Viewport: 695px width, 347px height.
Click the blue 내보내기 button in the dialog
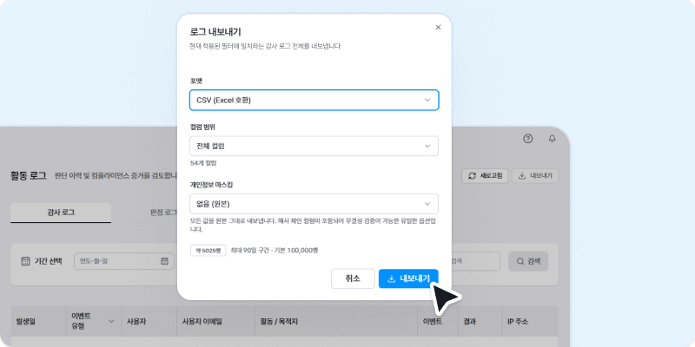[408, 278]
